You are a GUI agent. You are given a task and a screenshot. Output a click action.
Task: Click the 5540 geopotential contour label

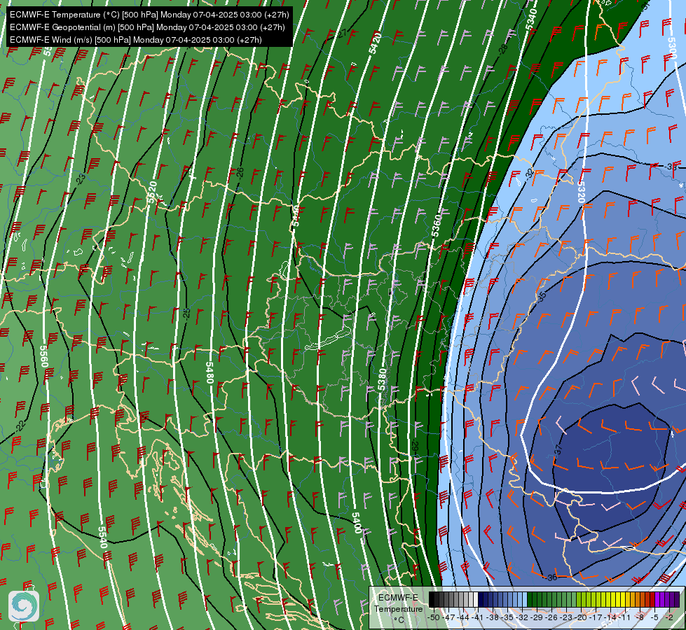tap(102, 538)
